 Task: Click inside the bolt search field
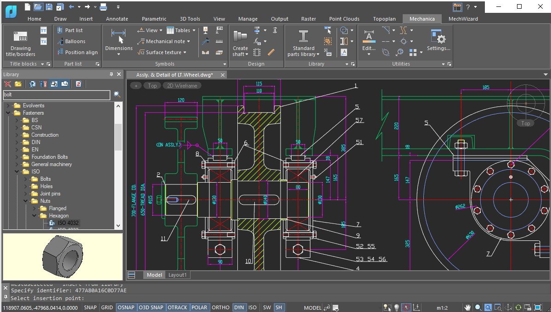(x=55, y=95)
